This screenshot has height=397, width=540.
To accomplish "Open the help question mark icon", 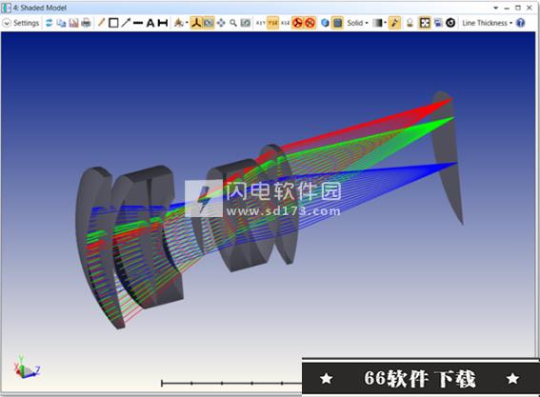I will 521,23.
